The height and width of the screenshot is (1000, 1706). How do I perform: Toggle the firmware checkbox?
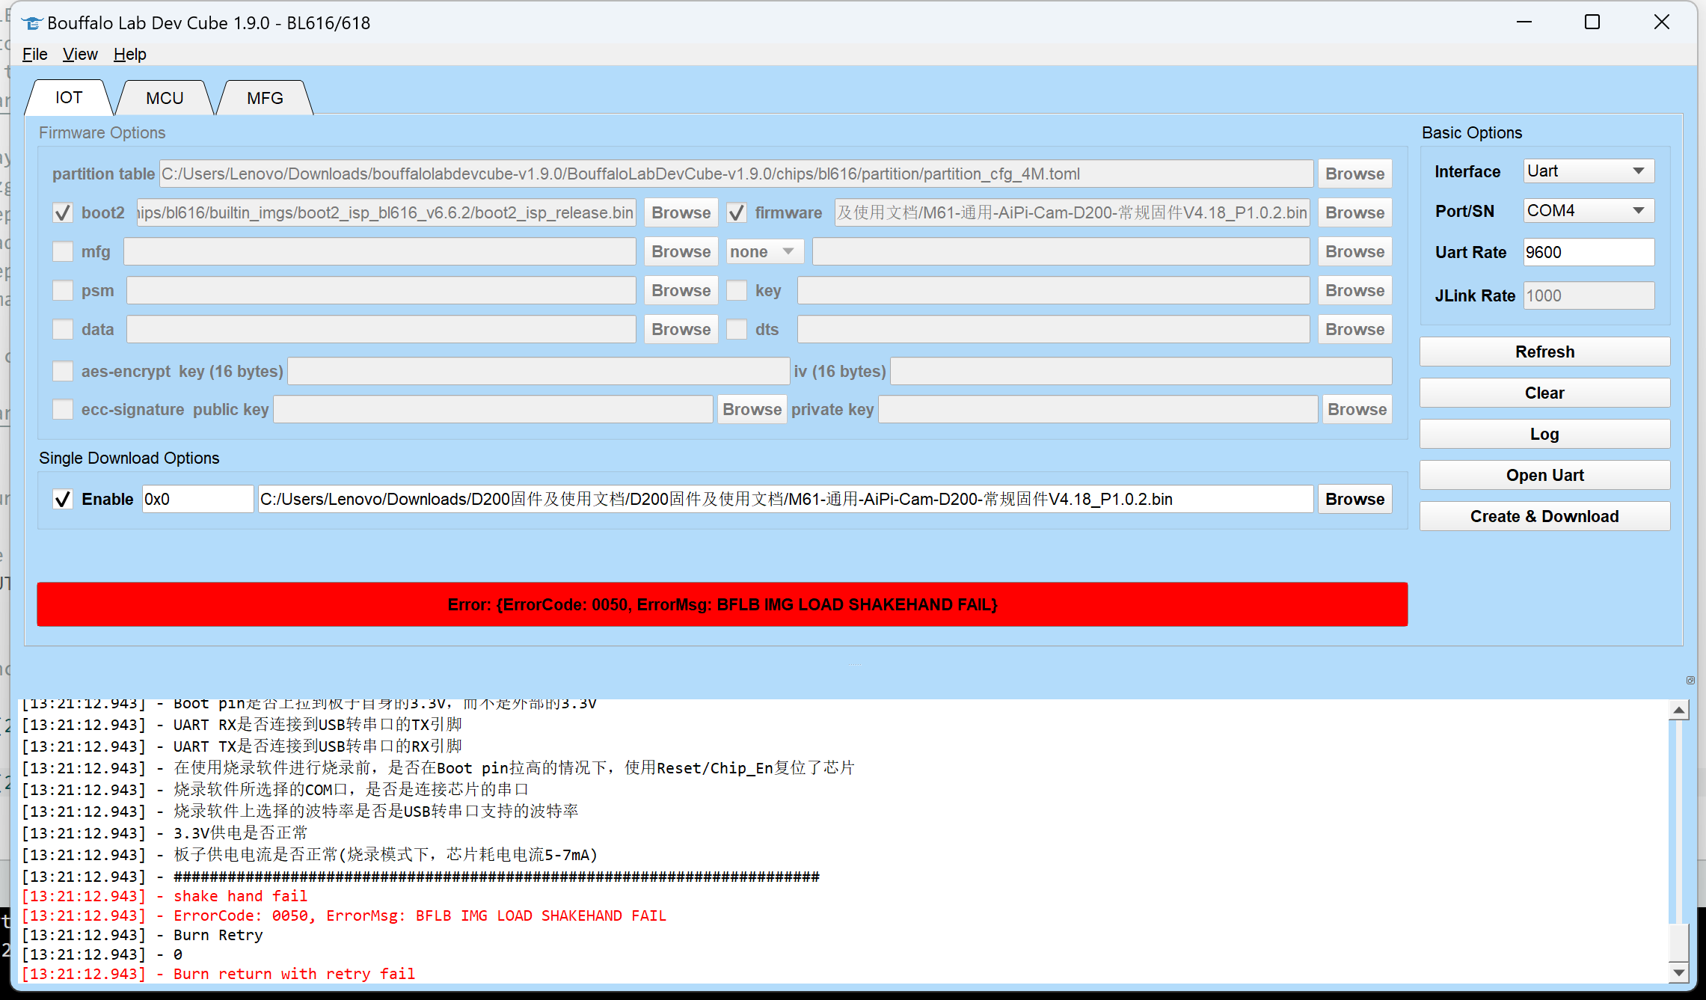point(737,213)
